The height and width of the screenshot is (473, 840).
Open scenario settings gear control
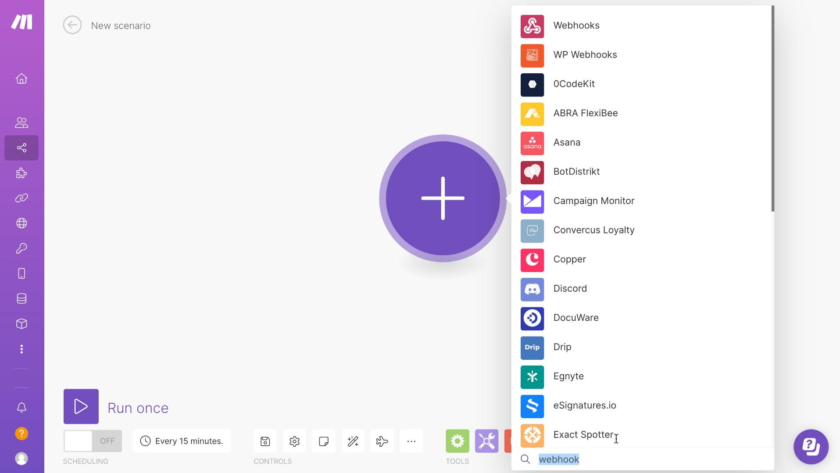294,441
